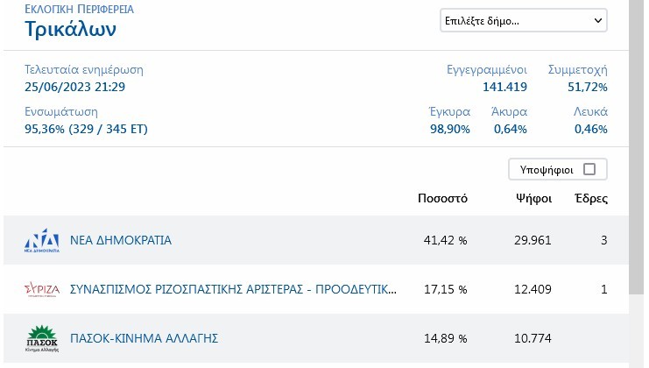The width and height of the screenshot is (649, 368).
Task: Click the Τρικάλων region title
Action: 70,30
